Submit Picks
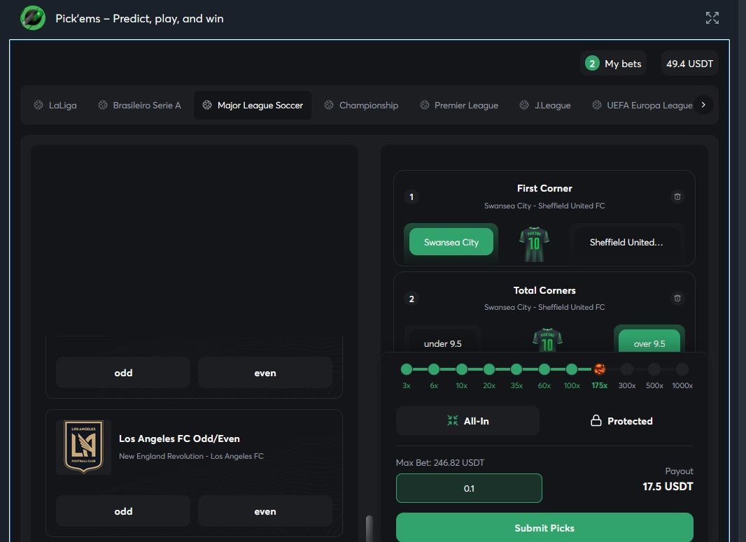Viewport: 746px width, 542px height. point(544,527)
